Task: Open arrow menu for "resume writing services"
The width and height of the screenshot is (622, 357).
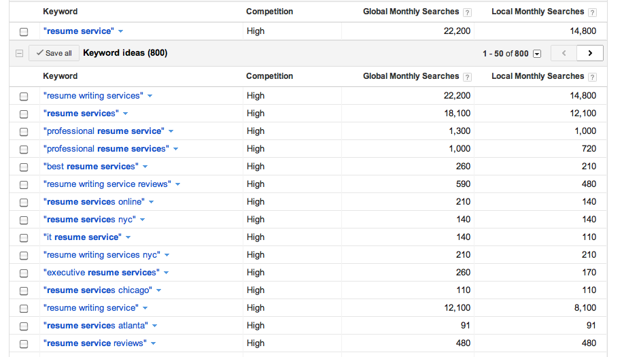Action: 150,96
